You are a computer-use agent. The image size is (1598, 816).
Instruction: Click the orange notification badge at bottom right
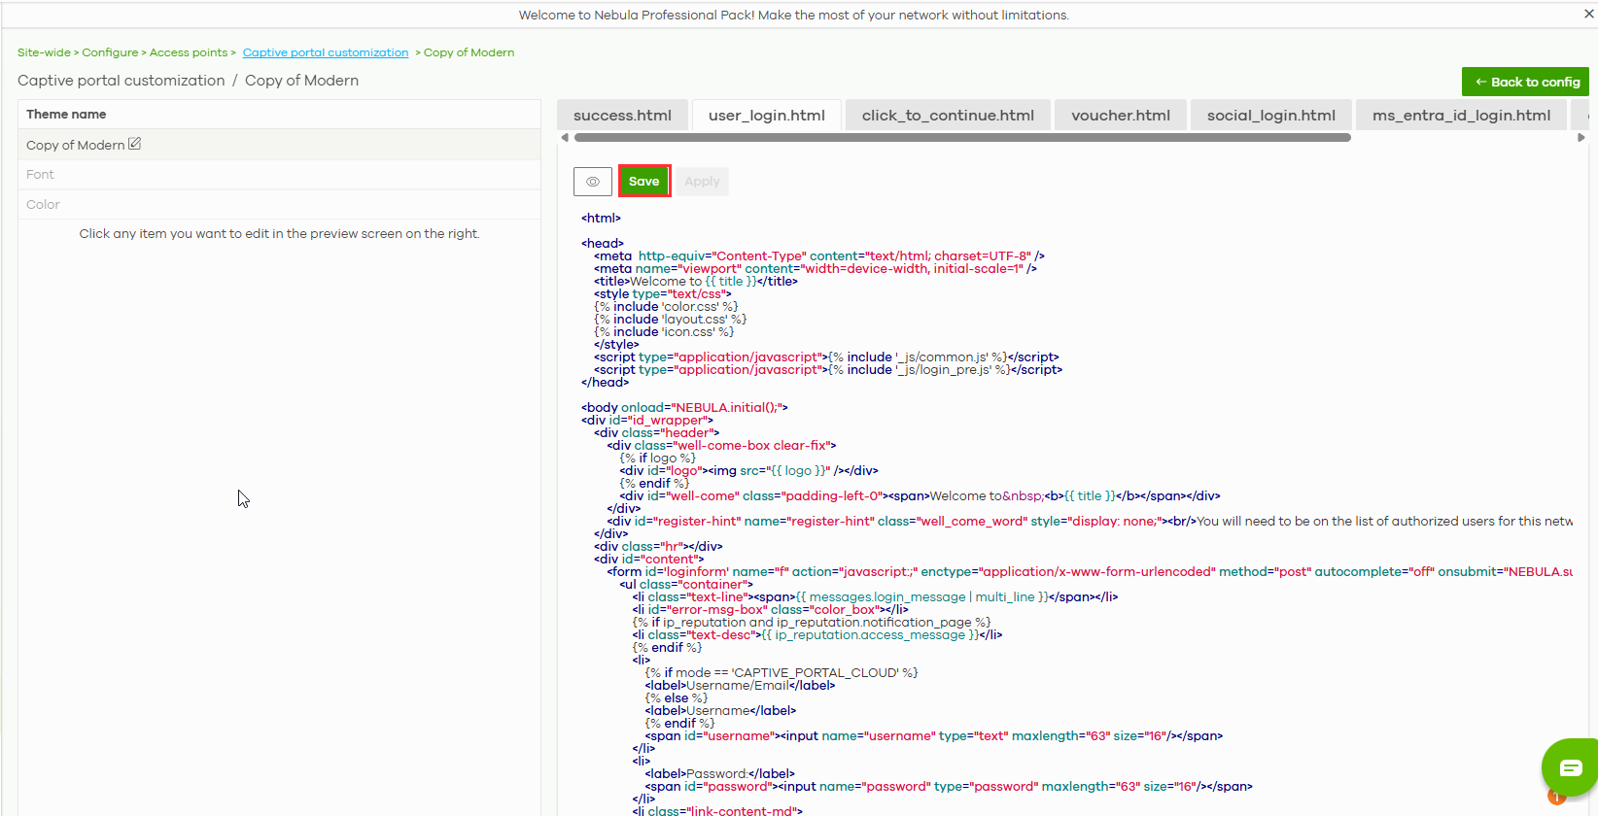click(x=1555, y=799)
